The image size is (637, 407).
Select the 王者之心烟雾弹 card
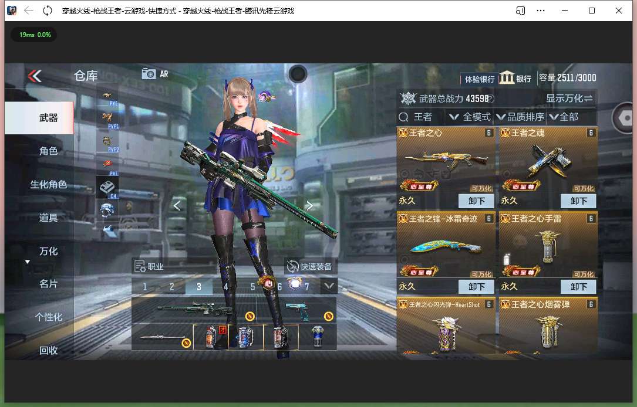[548, 326]
